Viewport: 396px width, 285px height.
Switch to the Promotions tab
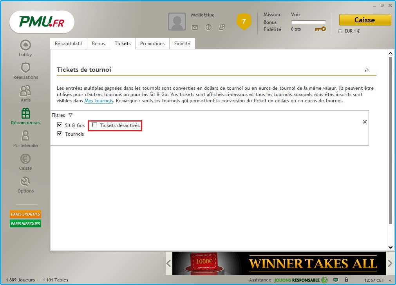(x=152, y=44)
